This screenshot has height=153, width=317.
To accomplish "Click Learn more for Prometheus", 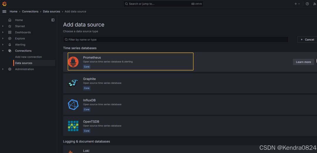I will (303, 62).
